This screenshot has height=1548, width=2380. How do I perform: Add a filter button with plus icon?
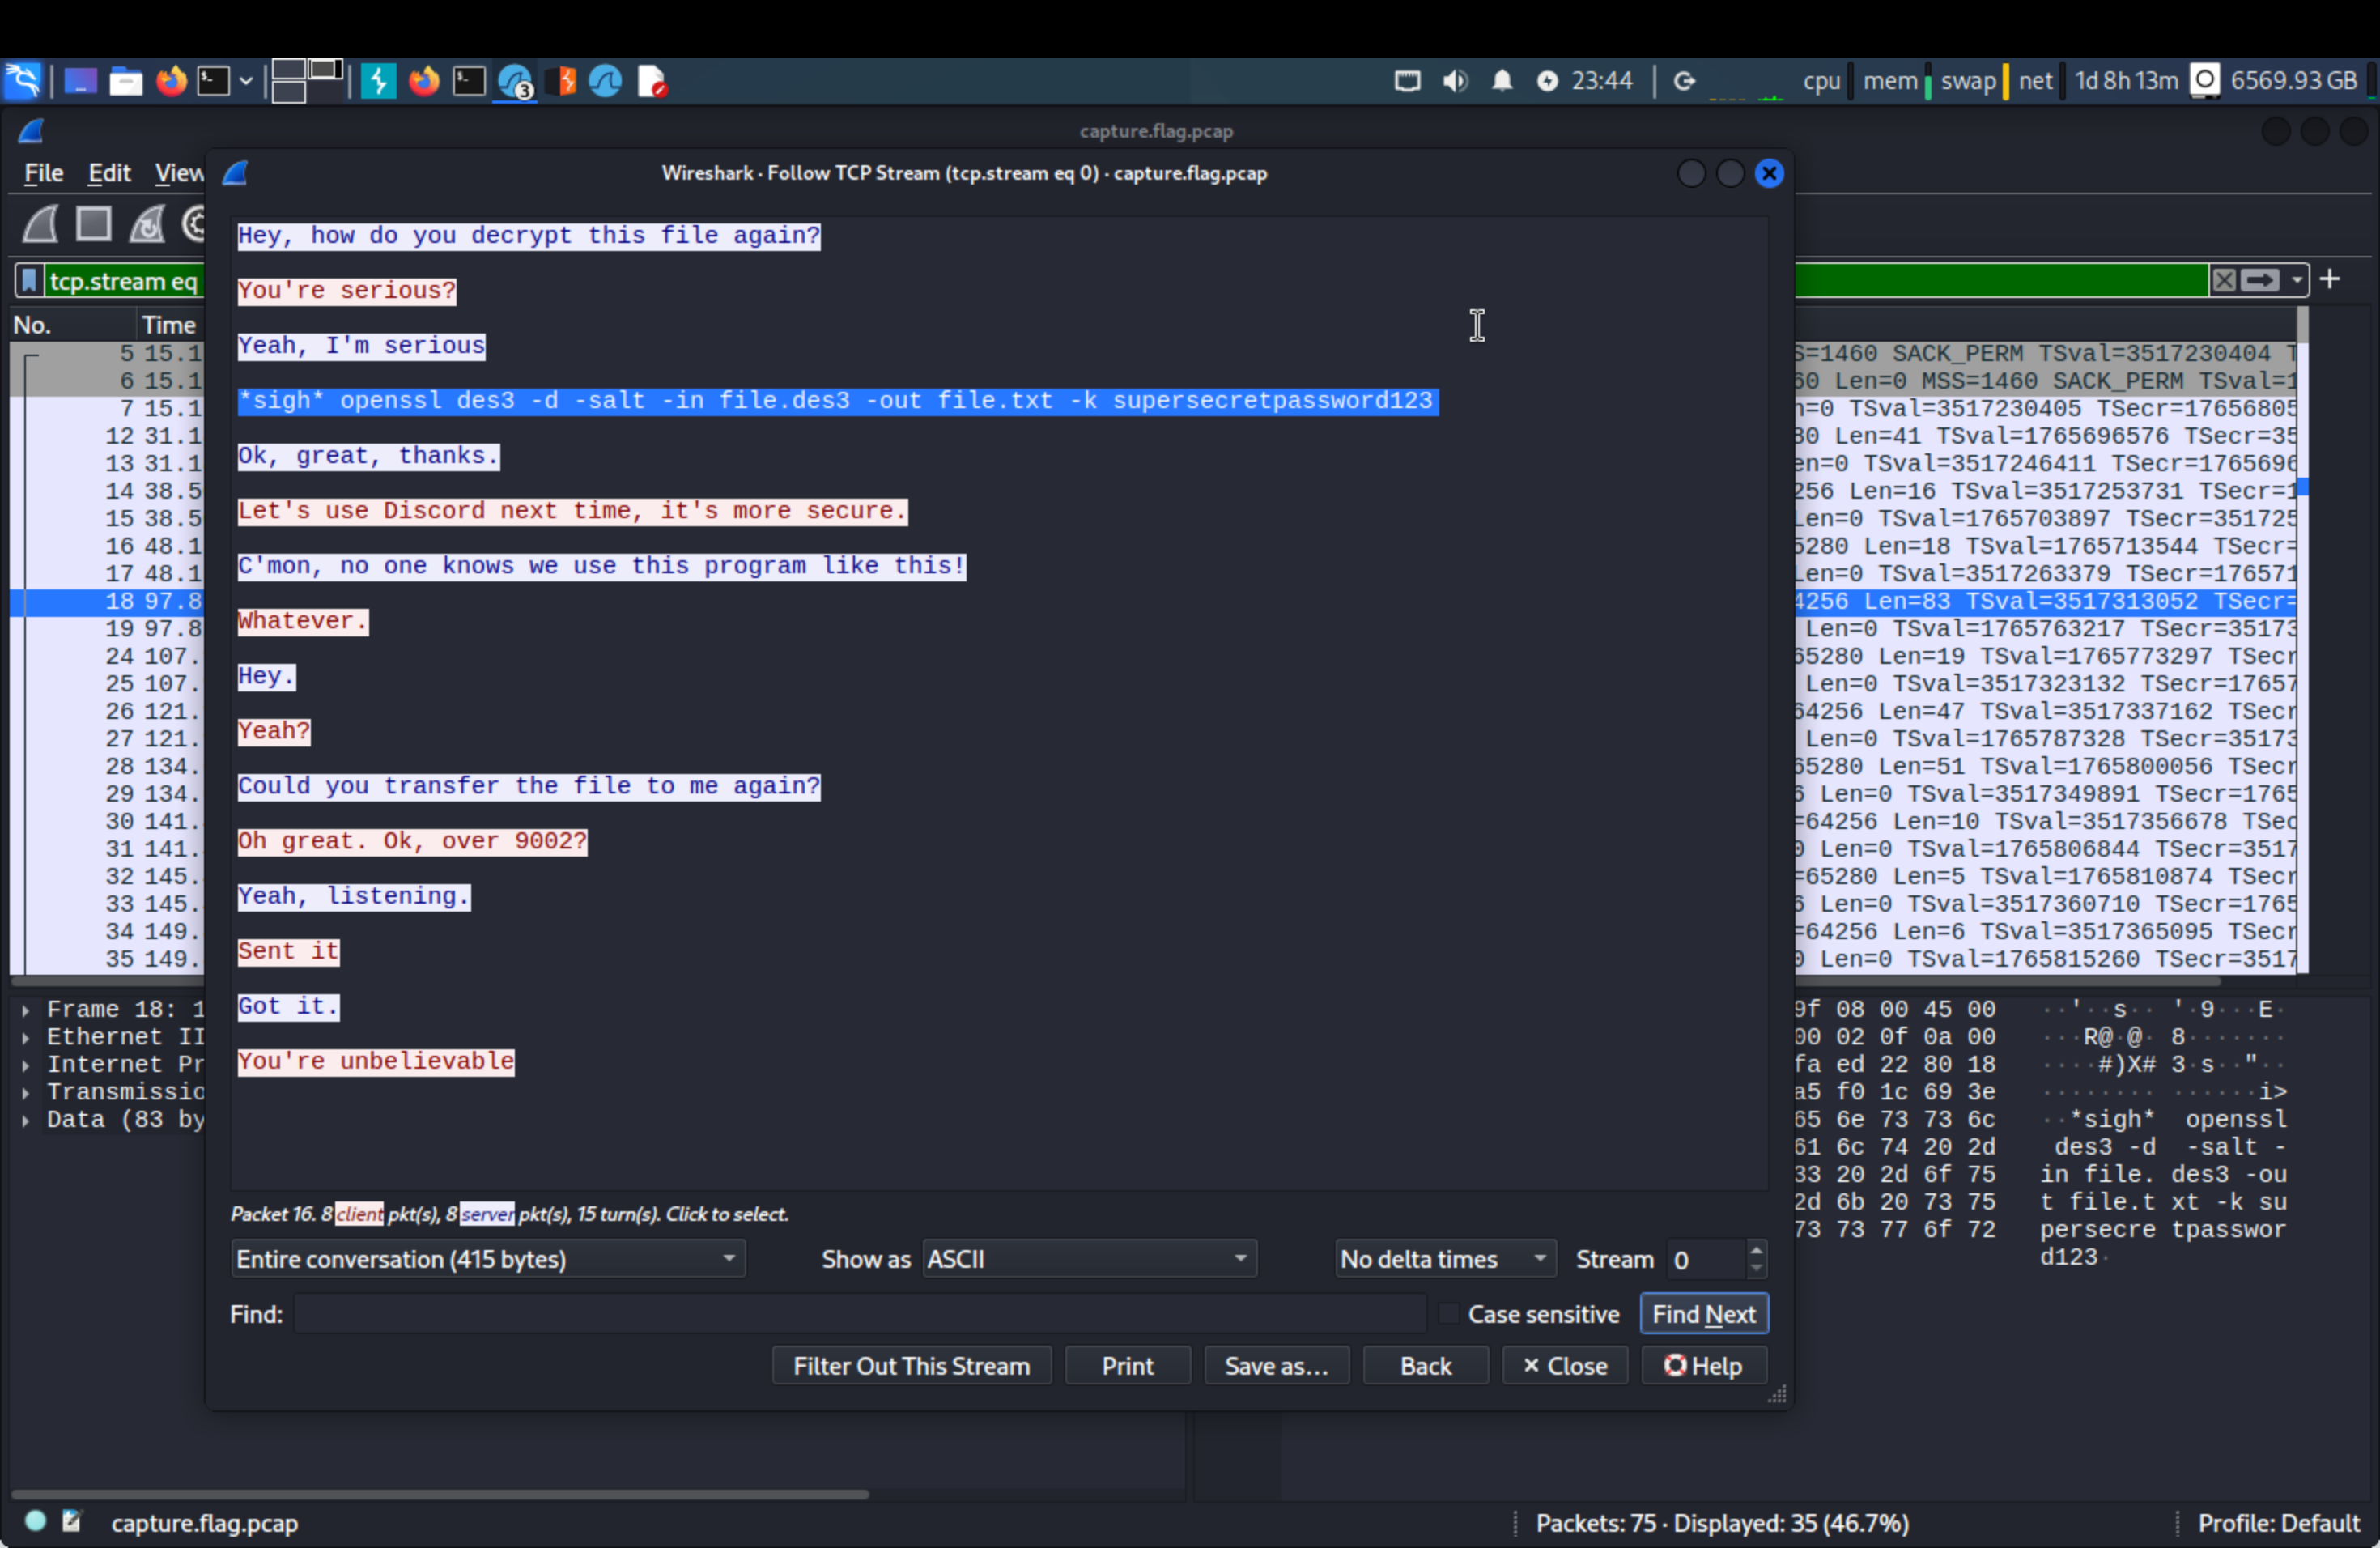(2330, 279)
